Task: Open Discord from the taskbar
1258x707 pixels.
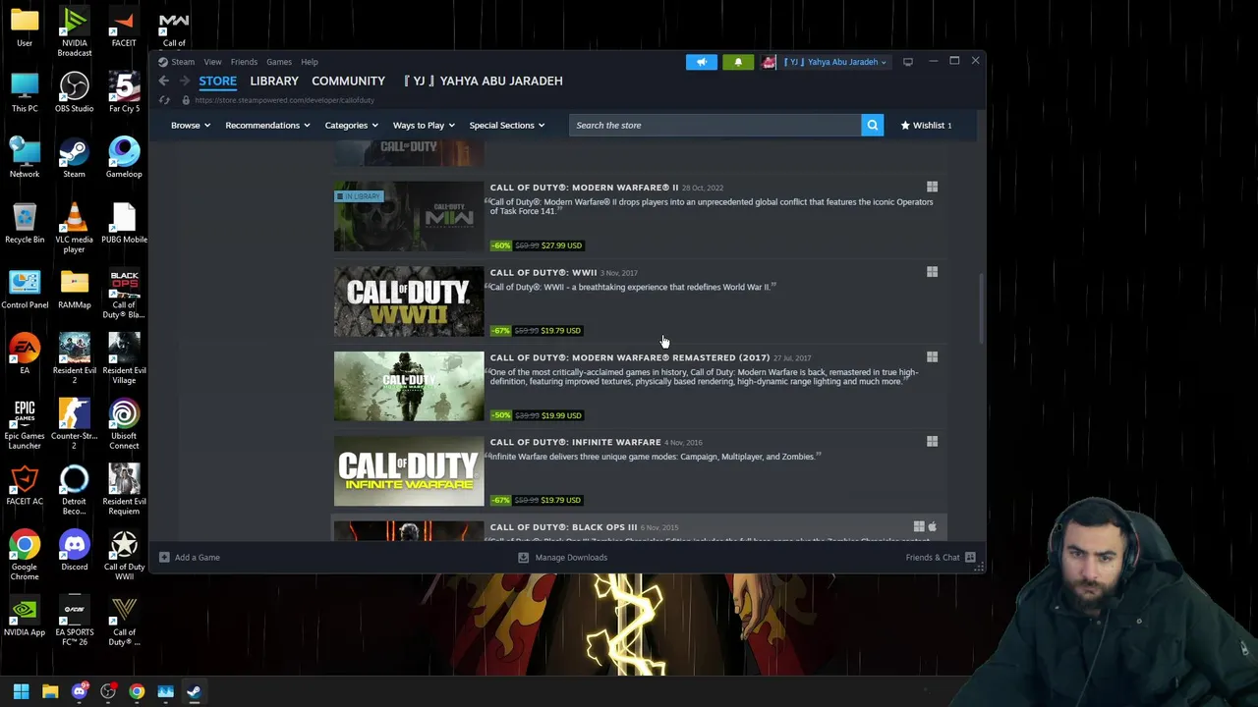Action: click(x=80, y=691)
